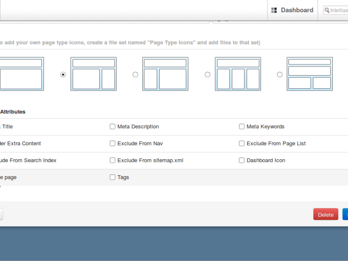Enable the Meta Description checkbox
Image resolution: width=348 pixels, height=261 pixels.
click(113, 127)
